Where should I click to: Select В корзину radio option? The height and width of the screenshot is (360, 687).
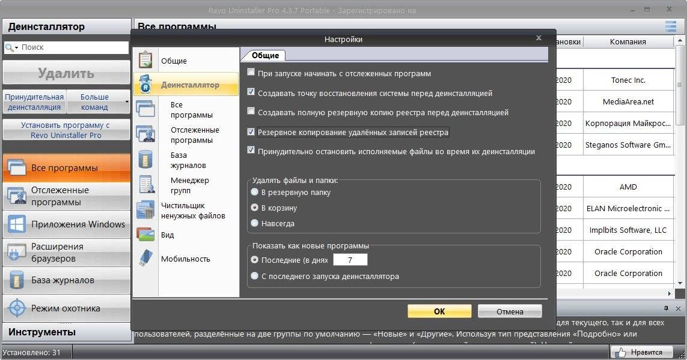pyautogui.click(x=255, y=208)
